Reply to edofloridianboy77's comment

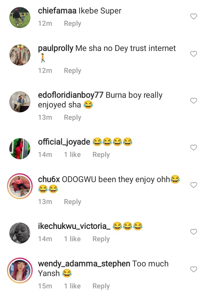(72, 117)
